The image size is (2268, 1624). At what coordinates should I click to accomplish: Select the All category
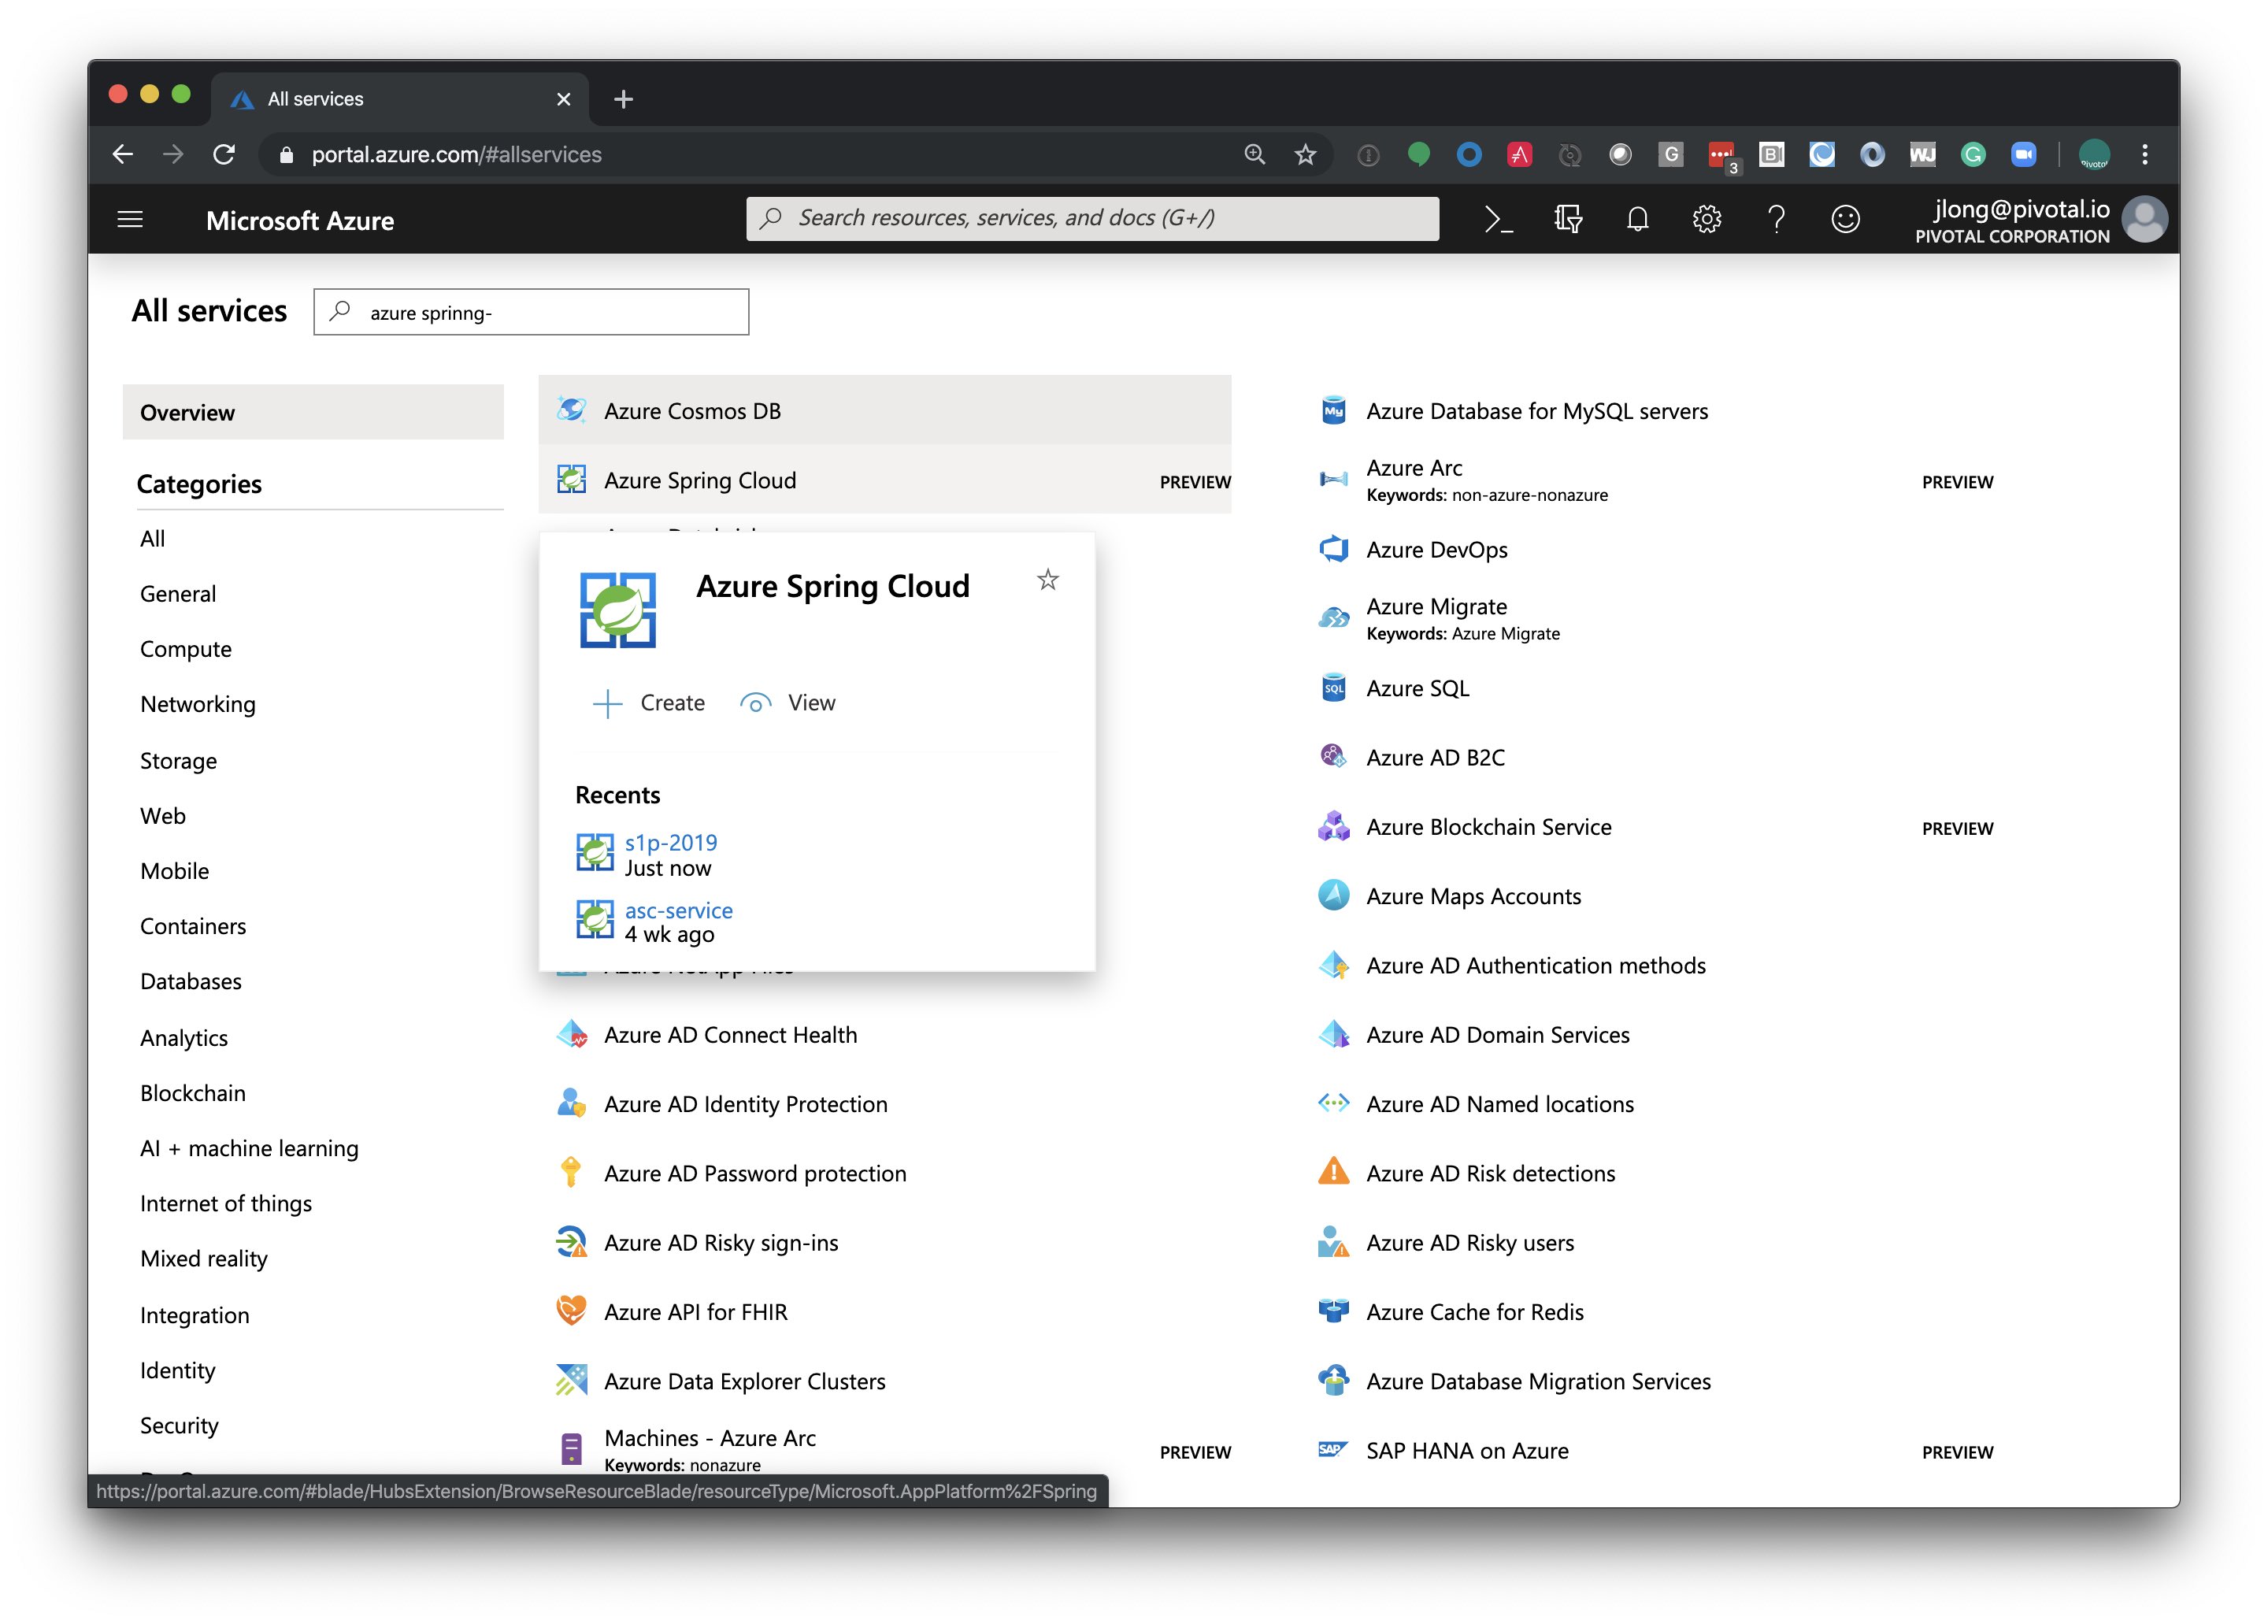pyautogui.click(x=153, y=538)
